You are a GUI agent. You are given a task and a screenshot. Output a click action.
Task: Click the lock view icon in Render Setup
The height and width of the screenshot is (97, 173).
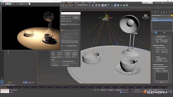click(79, 24)
